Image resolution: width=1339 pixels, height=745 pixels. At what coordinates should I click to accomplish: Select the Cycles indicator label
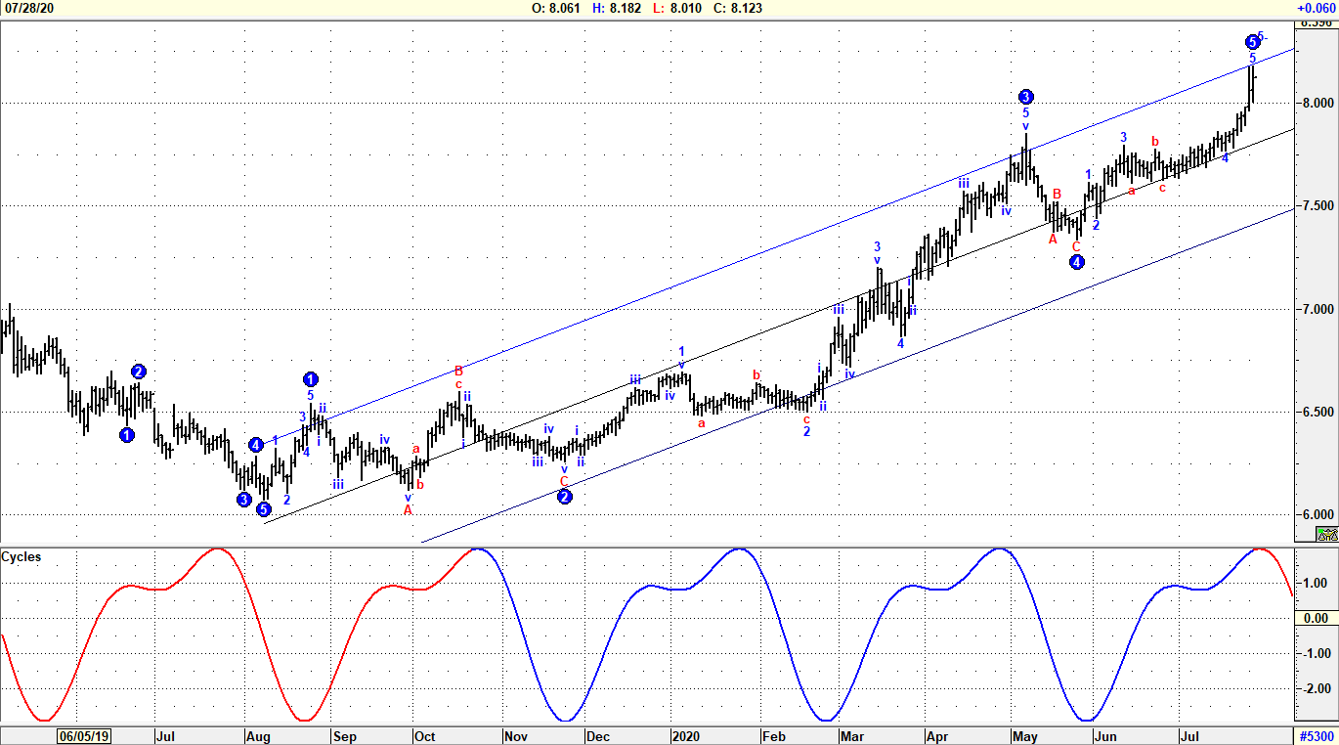(22, 557)
